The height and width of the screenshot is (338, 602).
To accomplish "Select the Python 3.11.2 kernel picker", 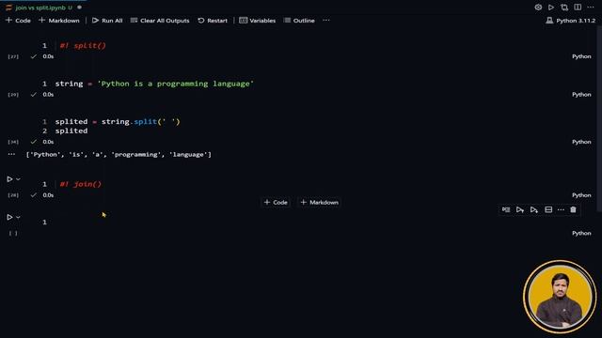I will pos(571,21).
